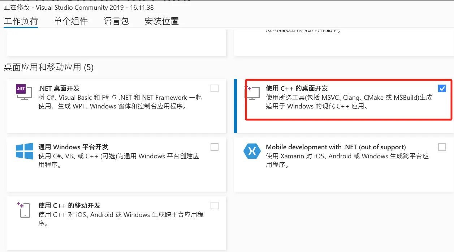
Task: Click the description mentioning MSVC, Clang, CMake
Action: [349, 102]
